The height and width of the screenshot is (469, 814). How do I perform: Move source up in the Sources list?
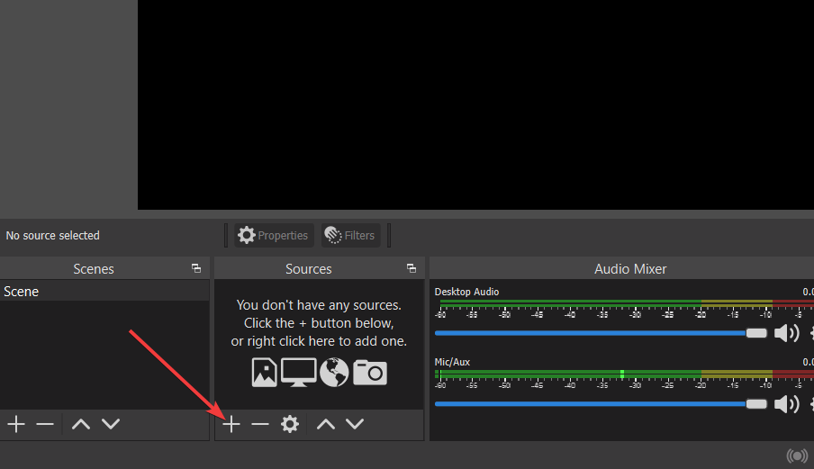tap(326, 424)
